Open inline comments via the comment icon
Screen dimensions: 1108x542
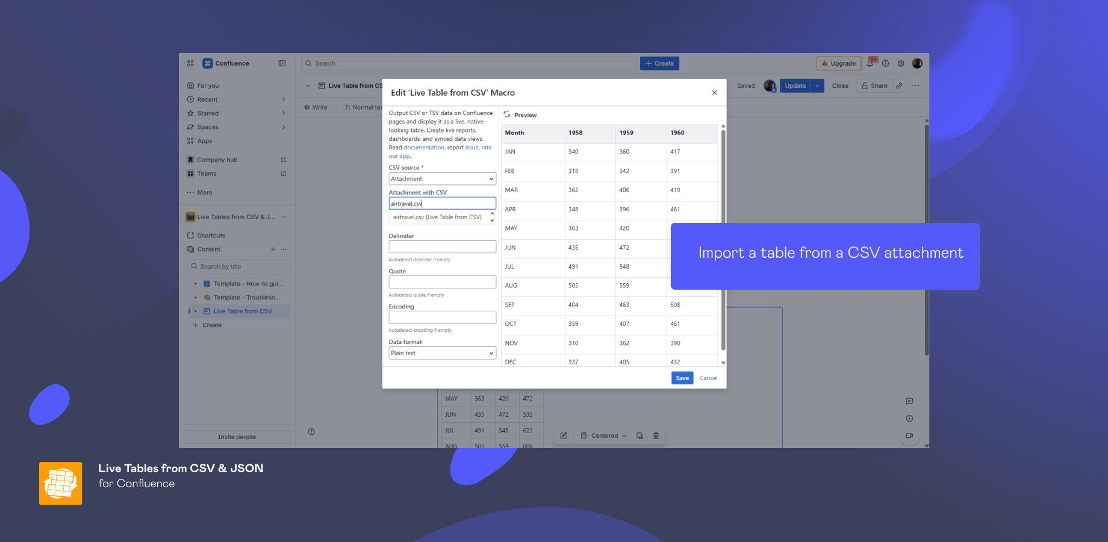(909, 401)
